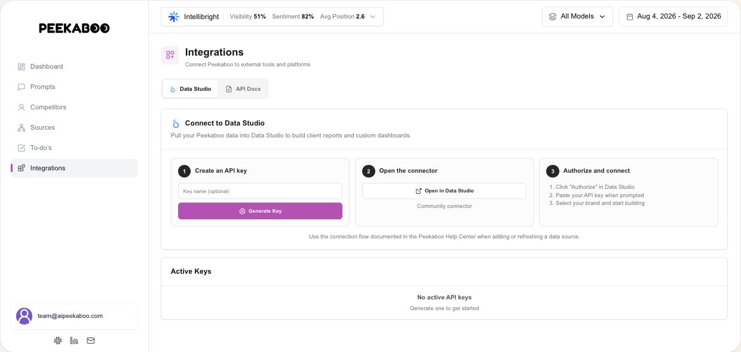This screenshot has width=741, height=352.
Task: Open the Dashboard page
Action: 74,66
